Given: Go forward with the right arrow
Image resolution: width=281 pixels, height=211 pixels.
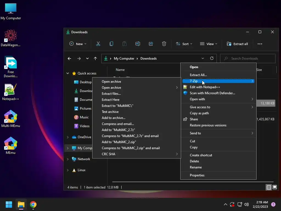Looking at the screenshot, I should click(79, 59).
